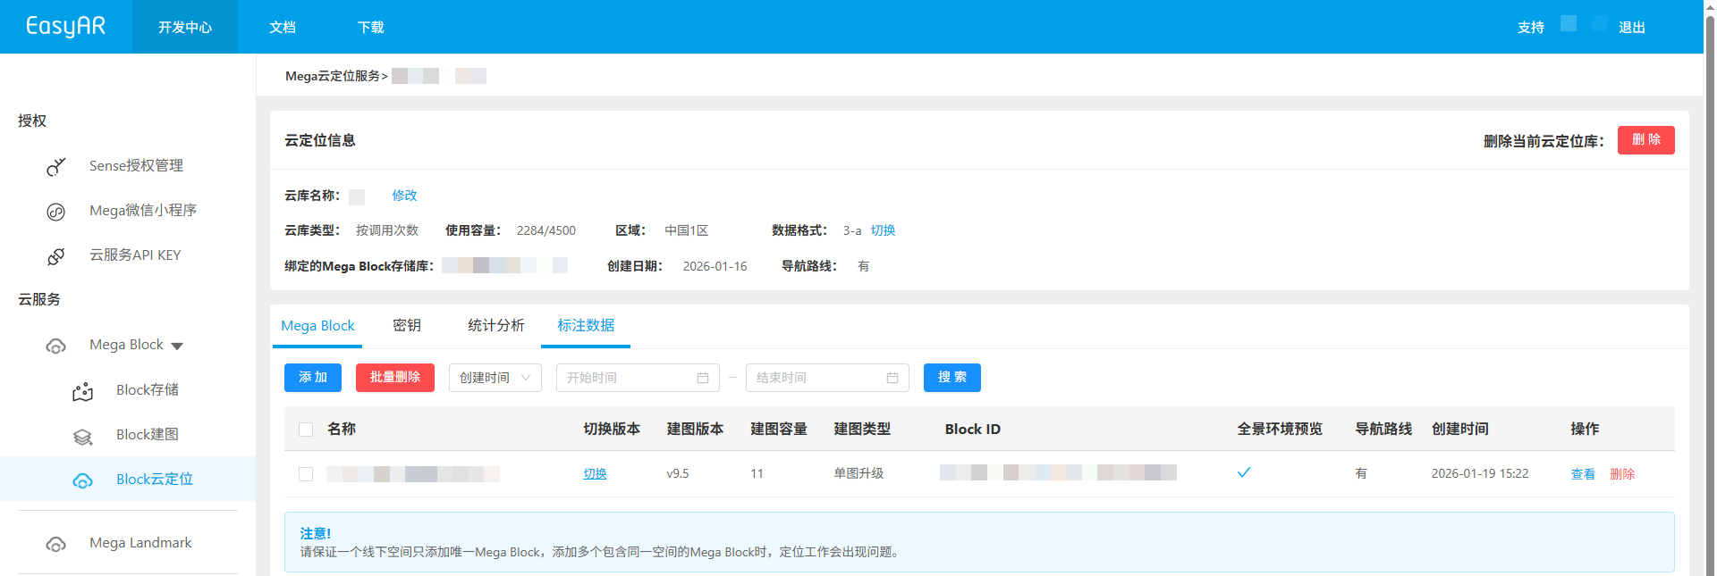Open Mega Landmark in the sidebar
This screenshot has height=576, width=1717.
pyautogui.click(x=140, y=543)
